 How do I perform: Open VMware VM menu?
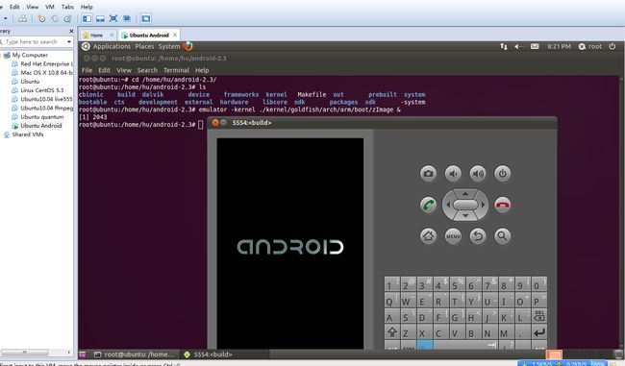pos(50,7)
